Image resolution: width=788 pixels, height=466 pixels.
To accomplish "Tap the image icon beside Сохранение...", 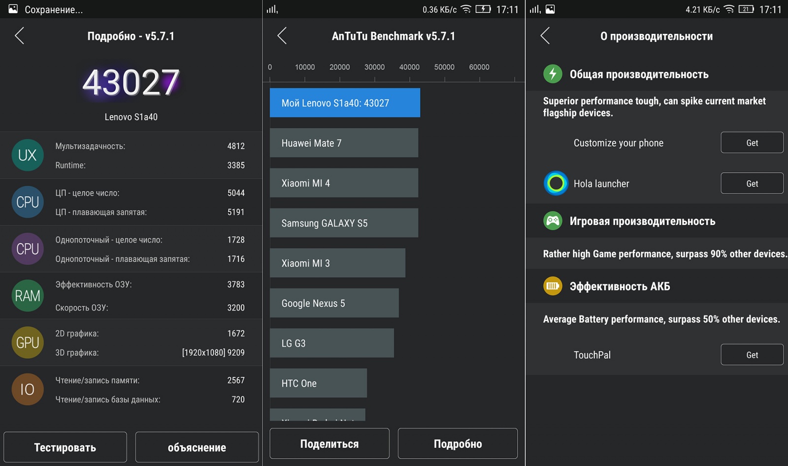I will 13,9.
